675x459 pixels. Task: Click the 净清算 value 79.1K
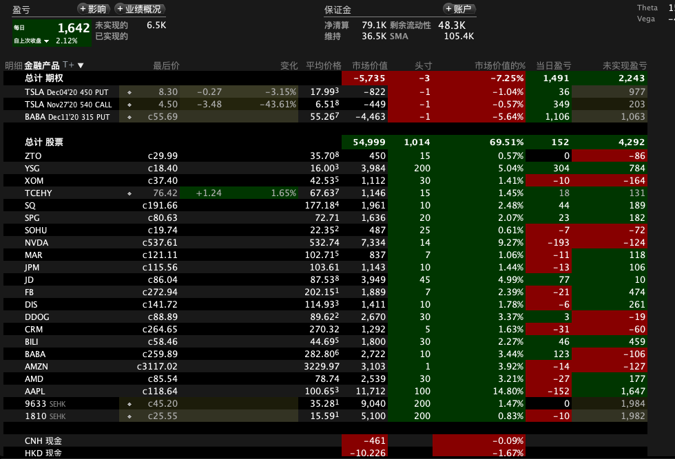[374, 25]
